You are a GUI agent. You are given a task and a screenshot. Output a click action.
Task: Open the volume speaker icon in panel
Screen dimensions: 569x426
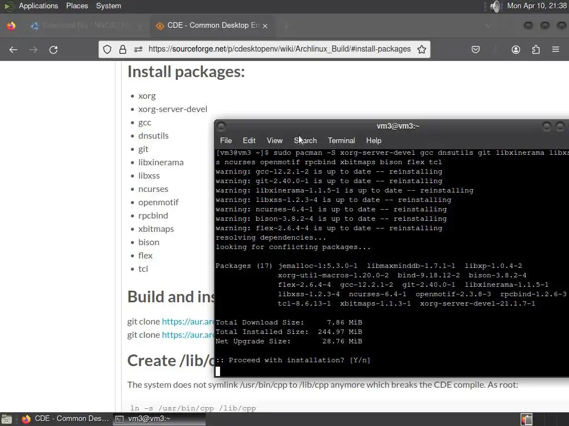[495, 6]
